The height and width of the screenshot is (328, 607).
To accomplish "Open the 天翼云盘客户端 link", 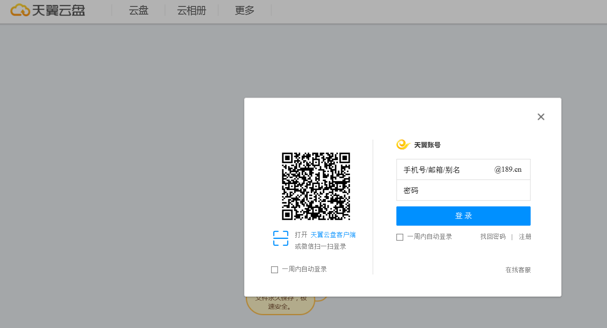I will pos(333,235).
